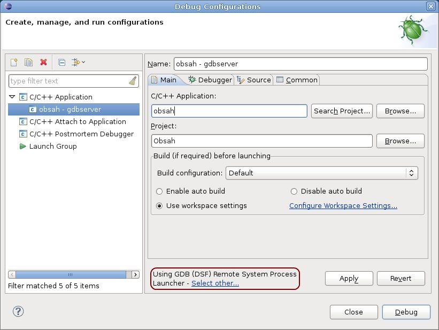The image size is (439, 330).
Task: Switch to the Main tab
Action: [164, 80]
